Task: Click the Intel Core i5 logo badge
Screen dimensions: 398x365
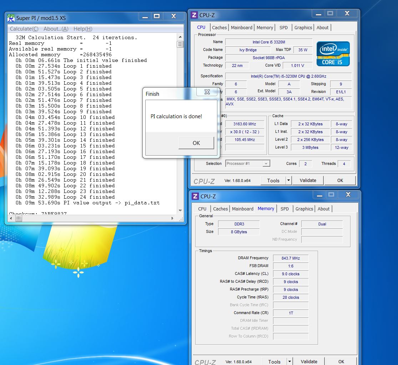Action: 333,54
